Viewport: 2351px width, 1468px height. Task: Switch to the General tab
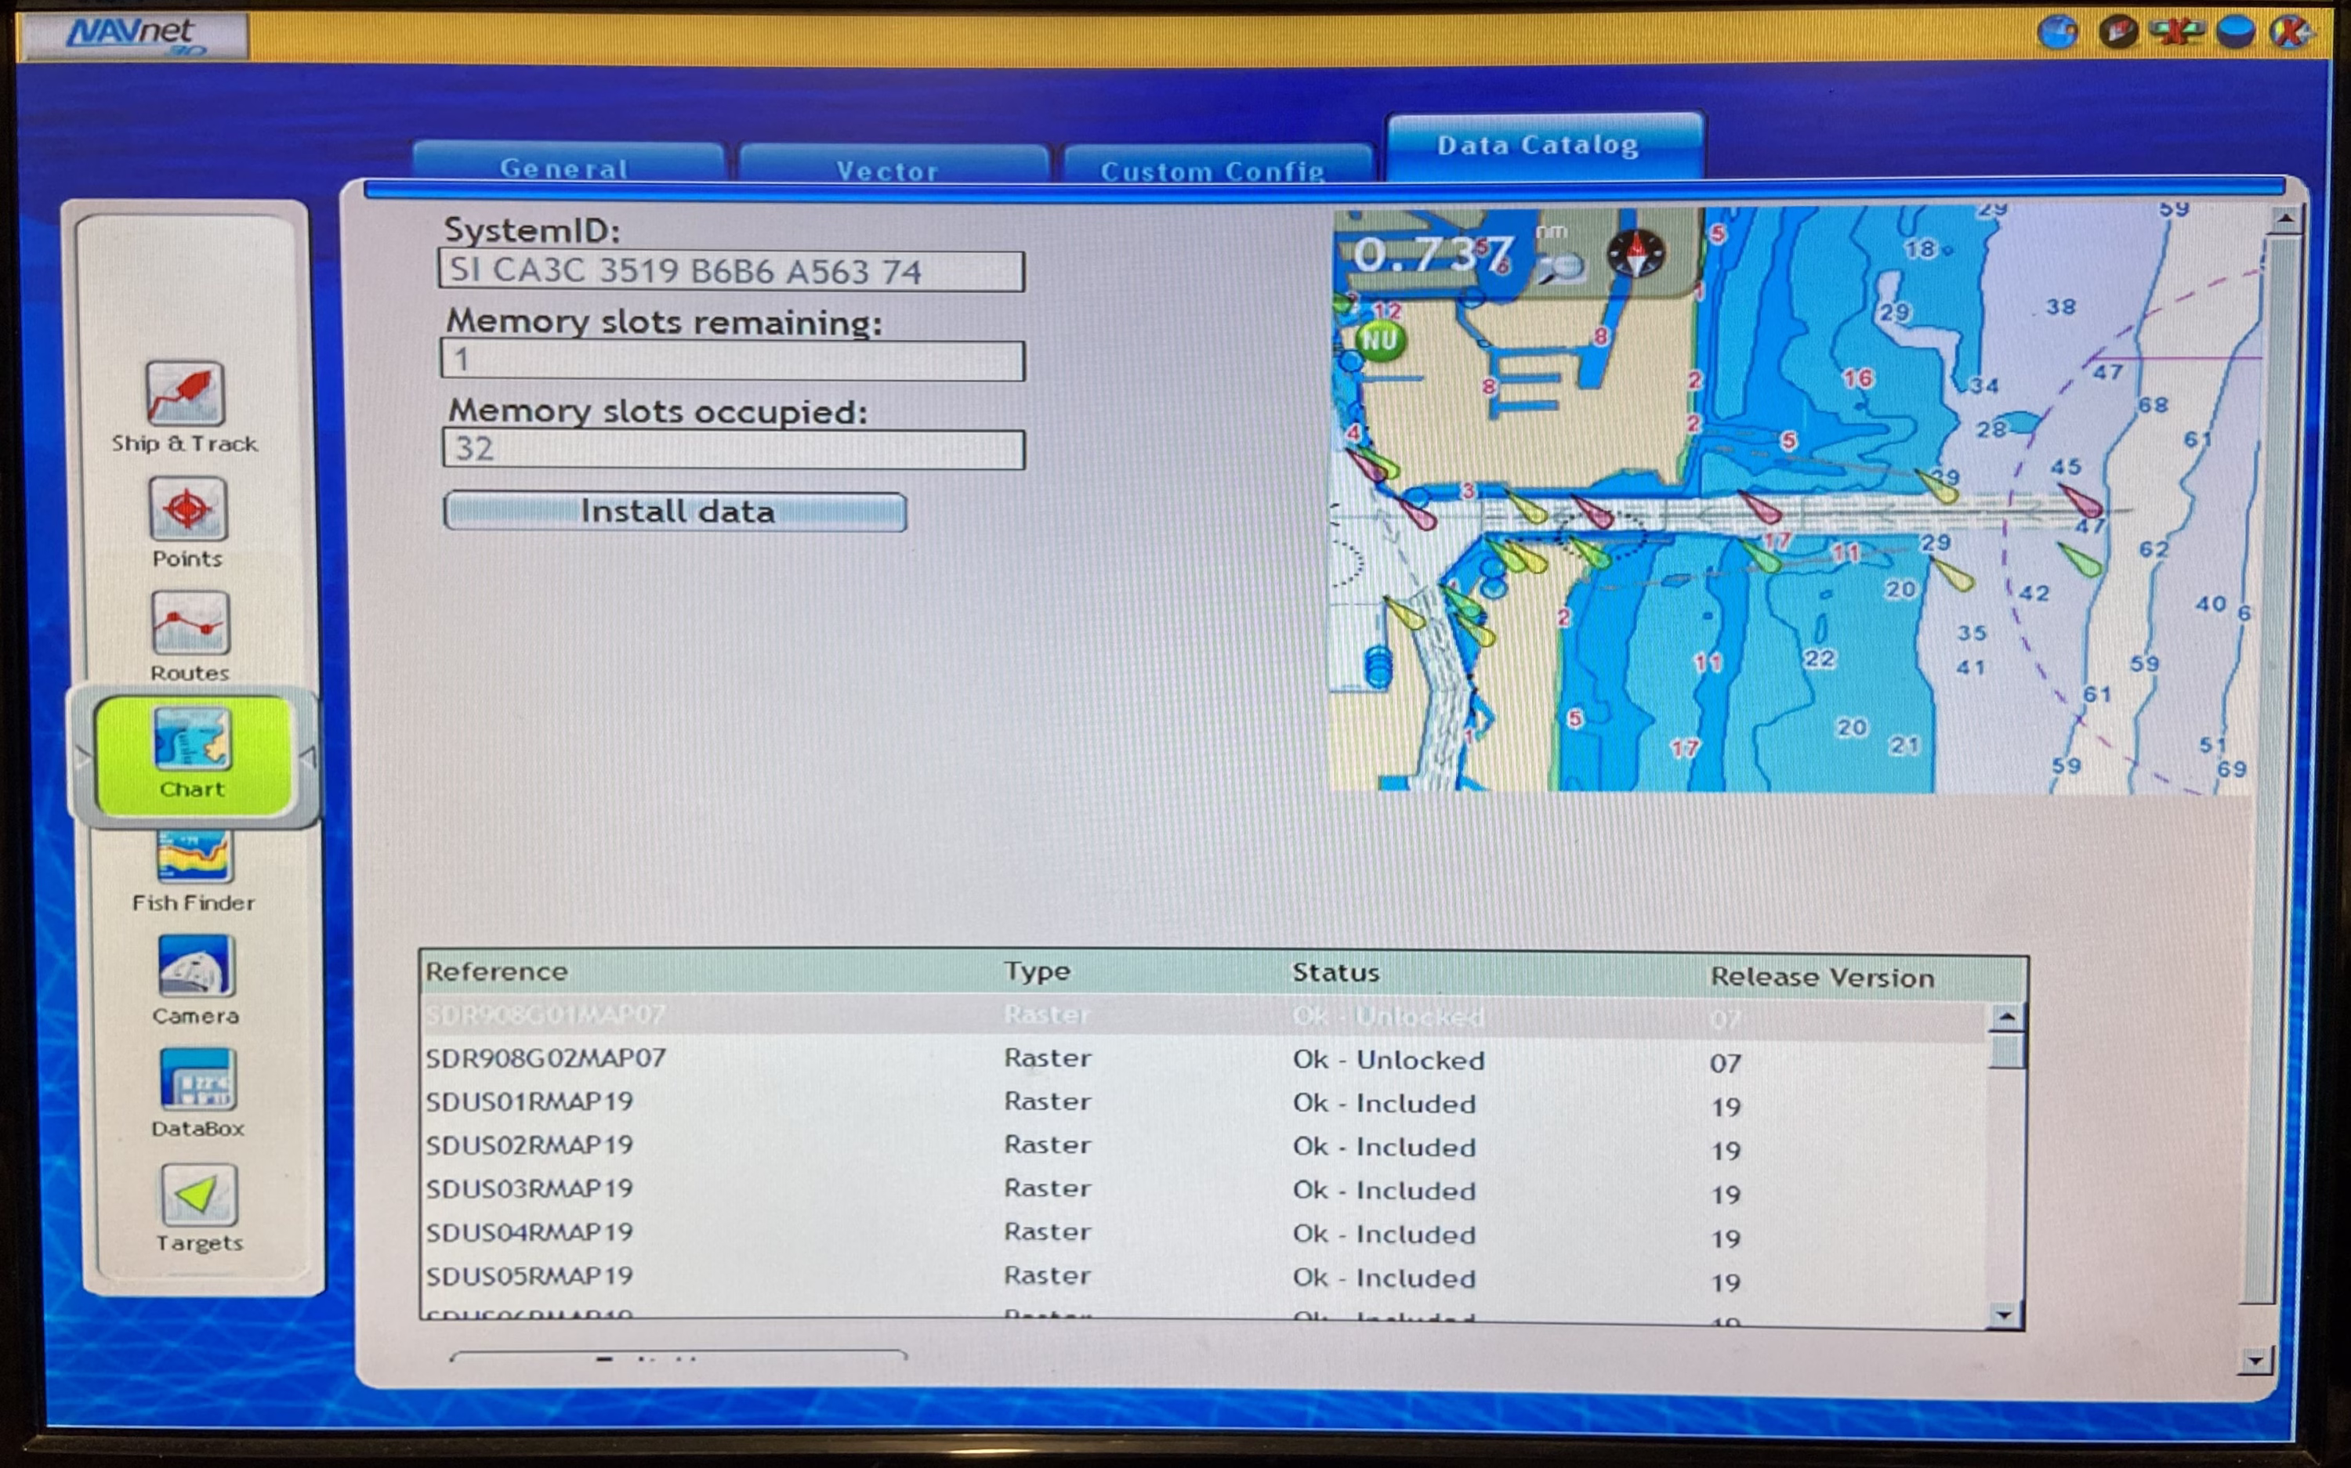coord(565,167)
